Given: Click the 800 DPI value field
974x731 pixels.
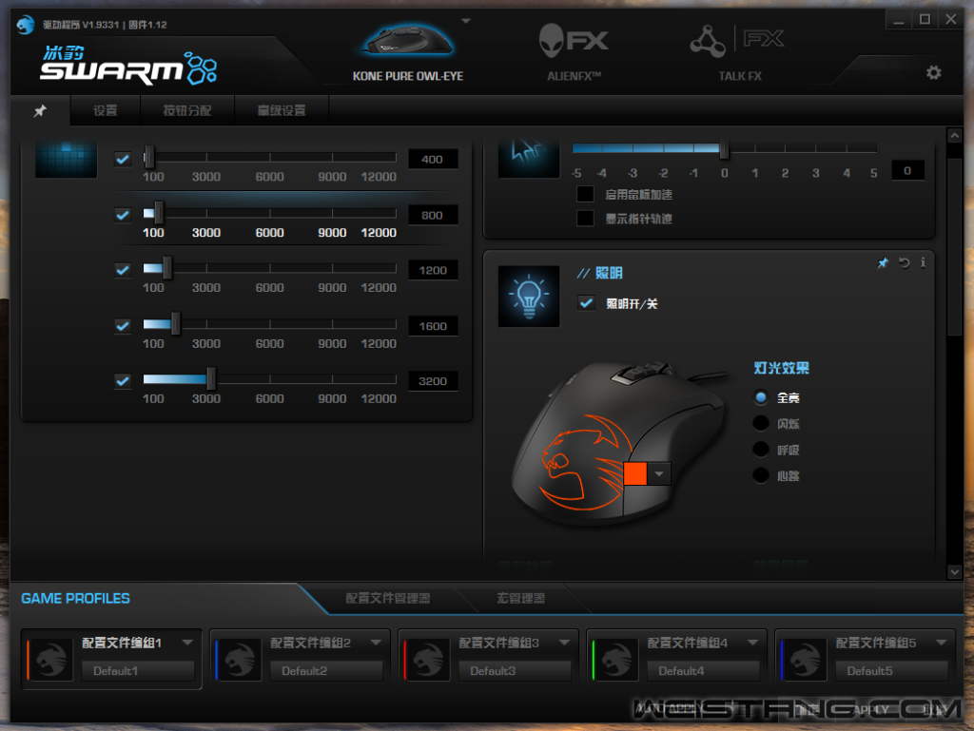Looking at the screenshot, I should pos(433,216).
